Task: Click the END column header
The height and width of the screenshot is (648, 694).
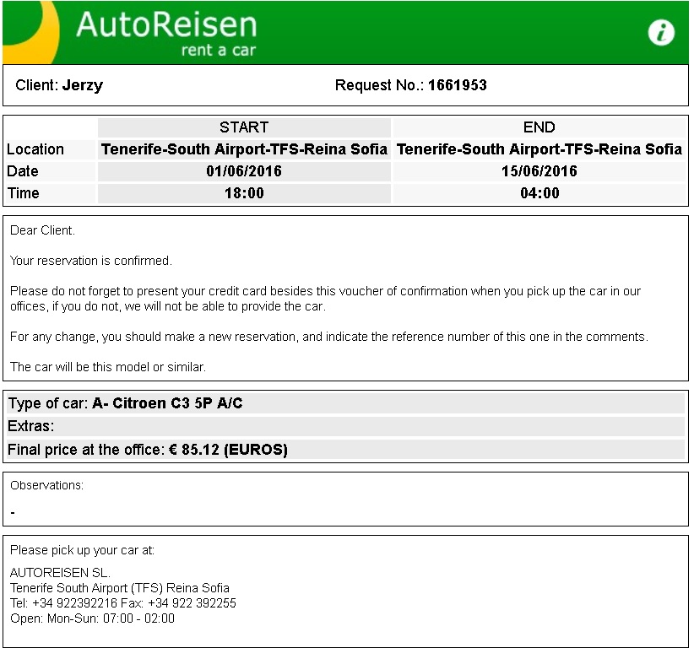Action: tap(539, 127)
